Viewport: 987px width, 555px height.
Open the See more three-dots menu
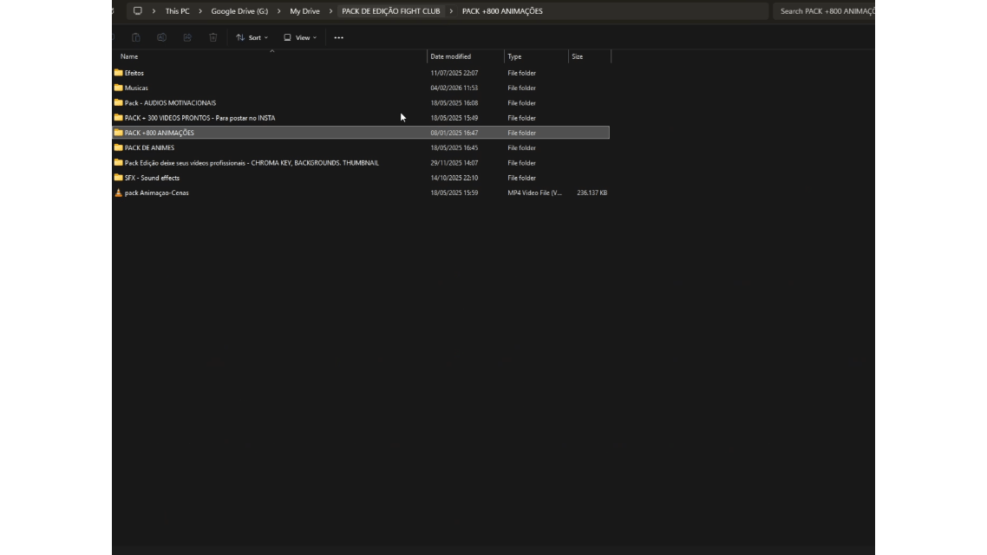click(x=338, y=37)
